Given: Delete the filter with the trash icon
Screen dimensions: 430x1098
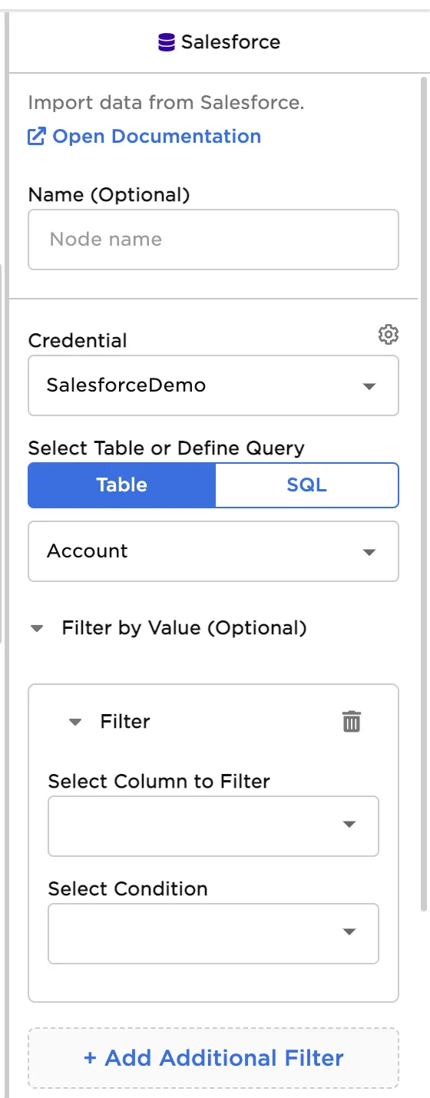Looking at the screenshot, I should click(352, 722).
